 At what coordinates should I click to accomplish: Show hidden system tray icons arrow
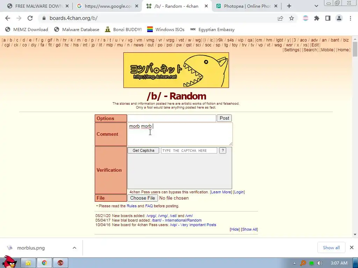(294, 263)
